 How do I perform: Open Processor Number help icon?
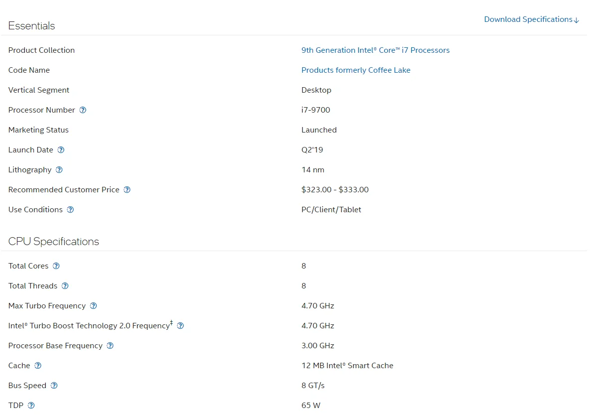83,110
